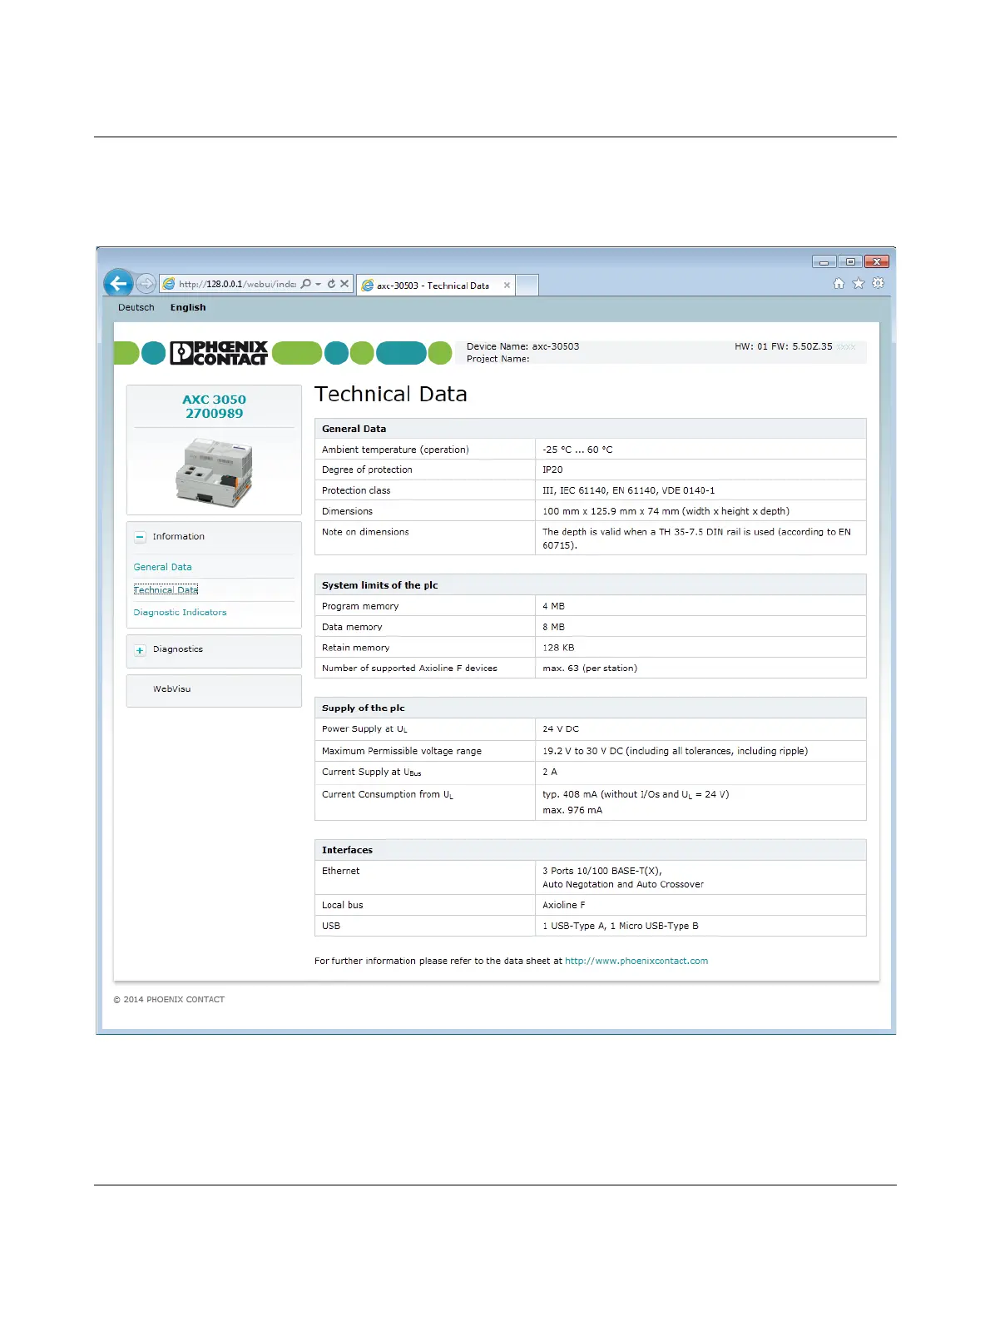This screenshot has width=990, height=1317.
Task: Open Technical Data in sidebar
Action: pos(166,589)
